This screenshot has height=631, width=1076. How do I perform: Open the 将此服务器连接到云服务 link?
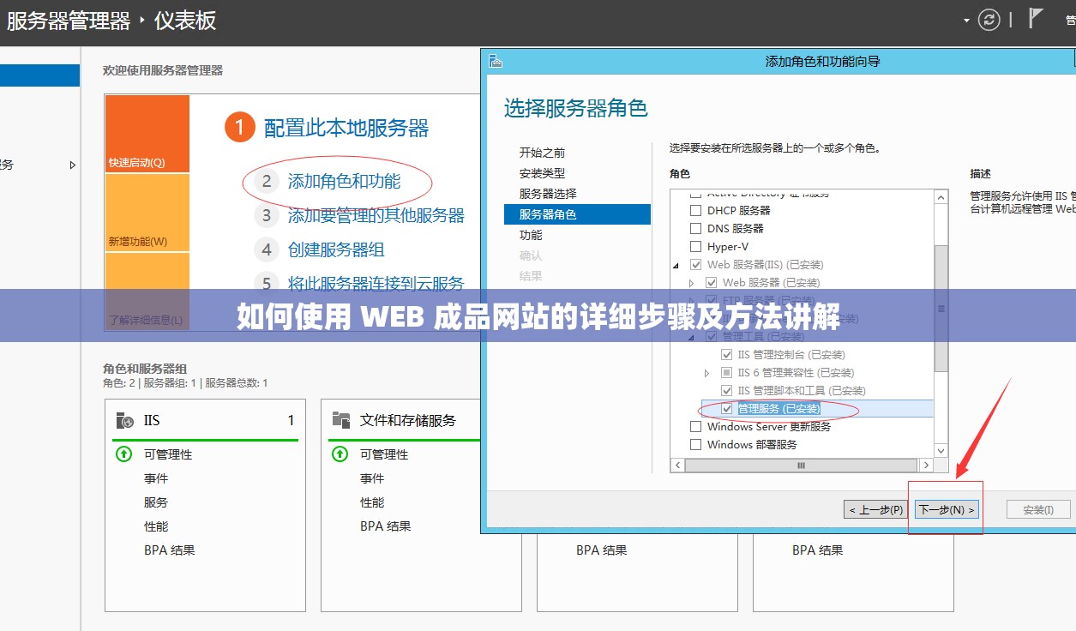(x=376, y=283)
